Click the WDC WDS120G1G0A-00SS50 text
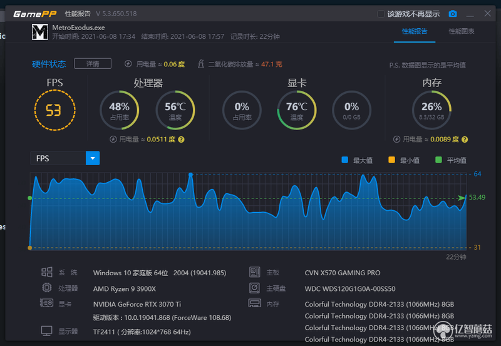The height and width of the screenshot is (346, 501). click(350, 289)
